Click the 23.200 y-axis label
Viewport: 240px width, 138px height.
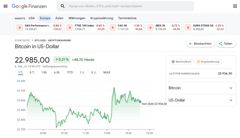tap(21, 81)
